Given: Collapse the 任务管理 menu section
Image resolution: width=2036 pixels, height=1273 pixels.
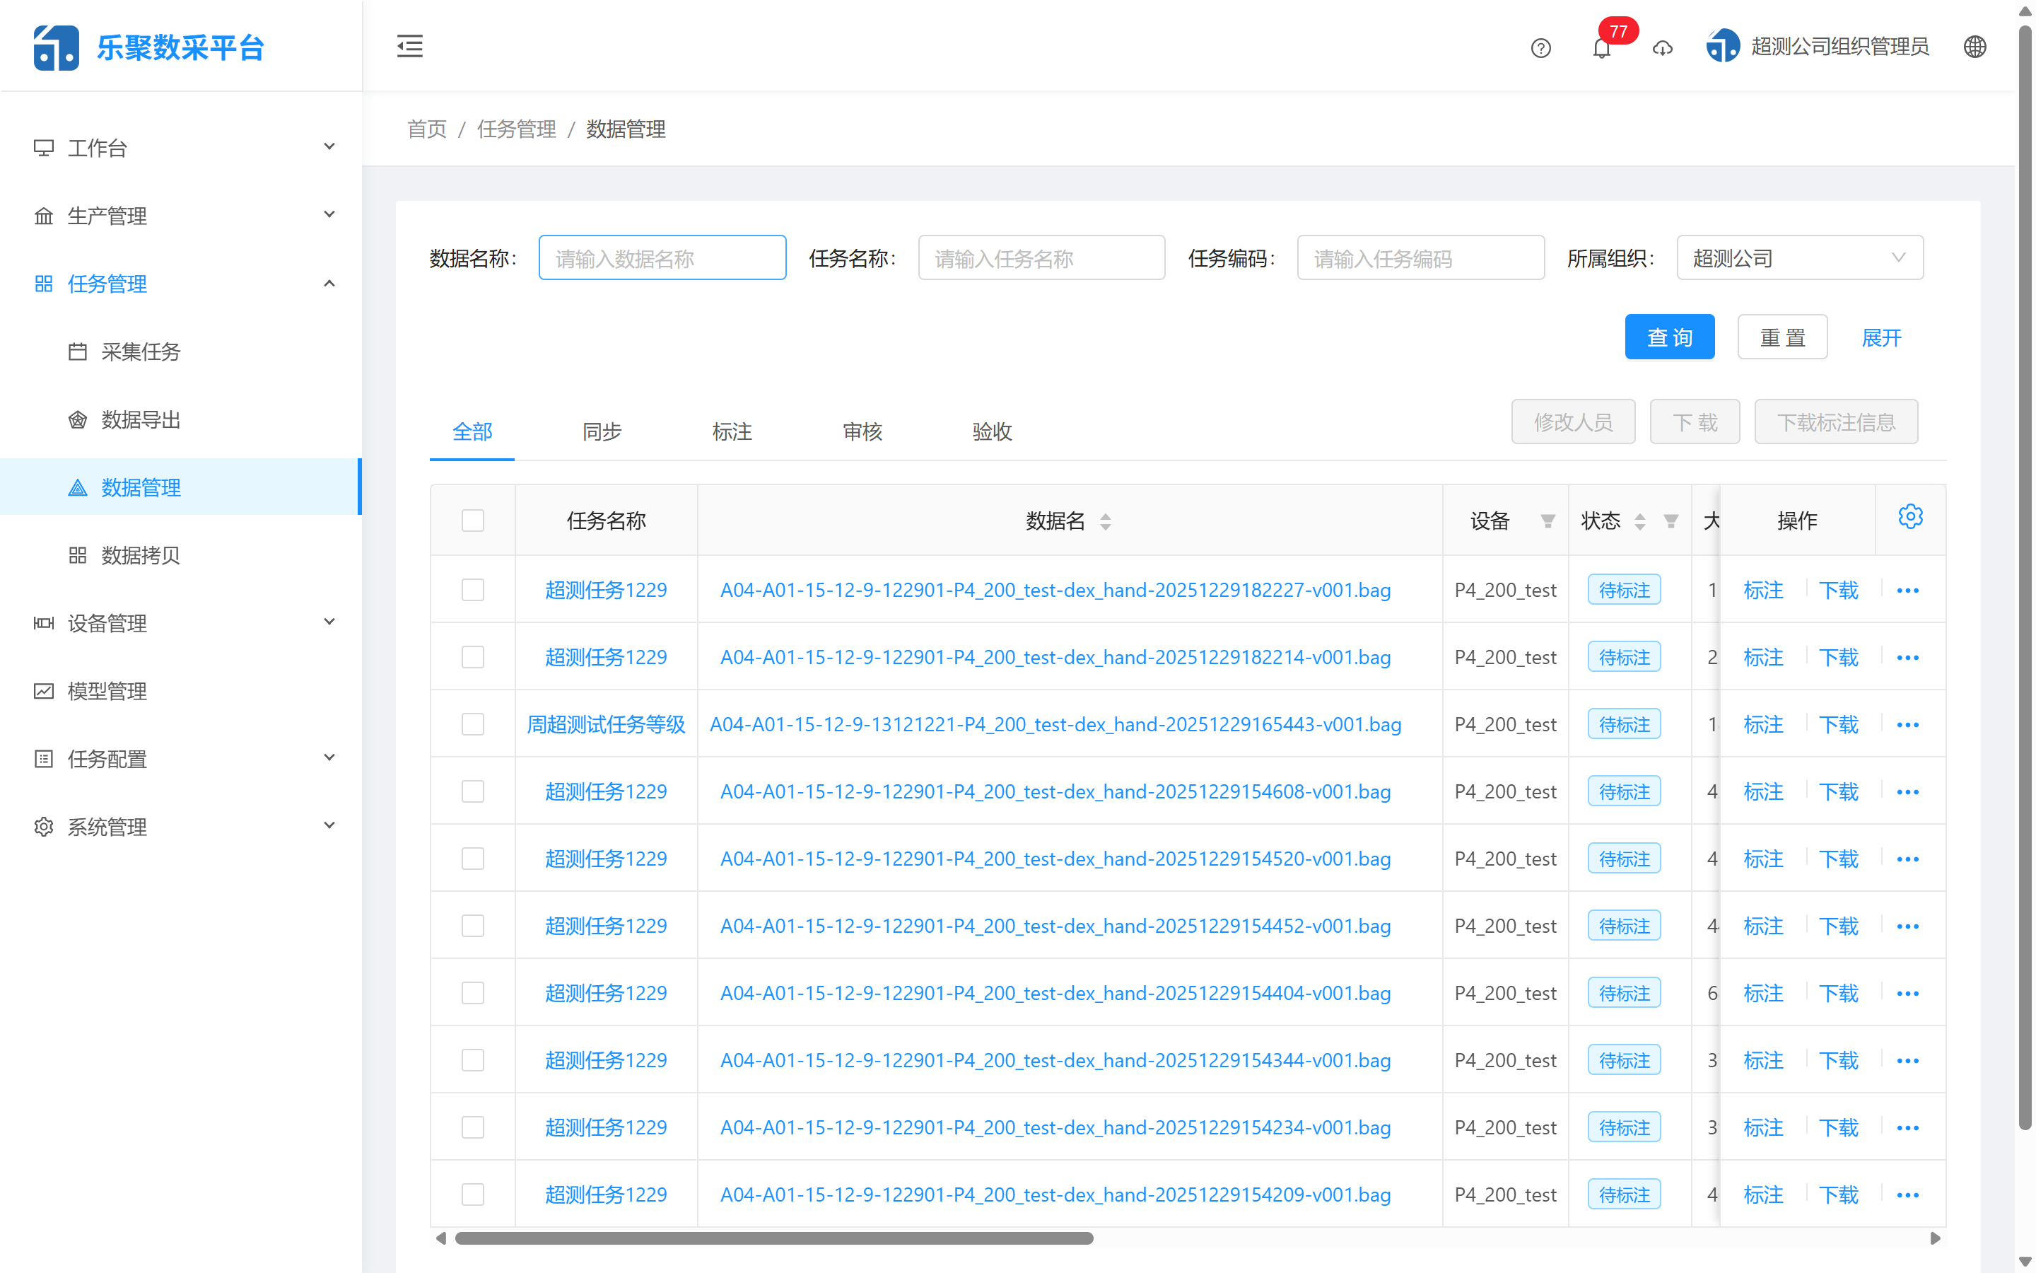Looking at the screenshot, I should coord(107,284).
